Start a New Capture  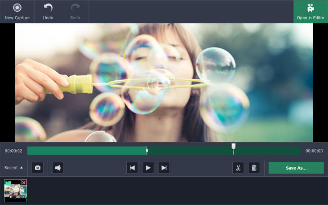(17, 12)
